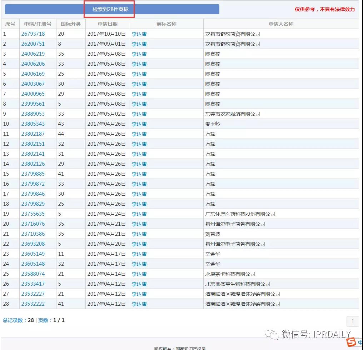
Task: Click the 国际分类 column header
Action: click(x=71, y=24)
